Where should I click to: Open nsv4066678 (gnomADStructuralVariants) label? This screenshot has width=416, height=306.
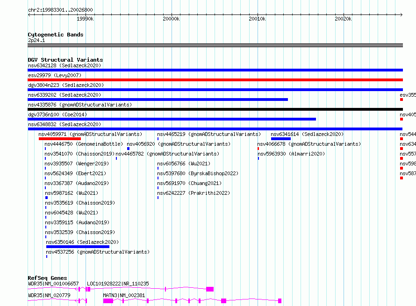click(309, 144)
